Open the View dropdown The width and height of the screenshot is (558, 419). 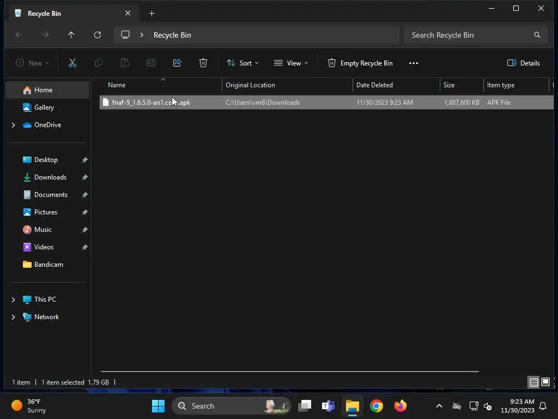click(x=291, y=63)
